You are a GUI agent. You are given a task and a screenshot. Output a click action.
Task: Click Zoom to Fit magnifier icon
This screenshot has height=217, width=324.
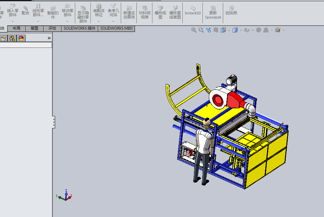(194, 30)
